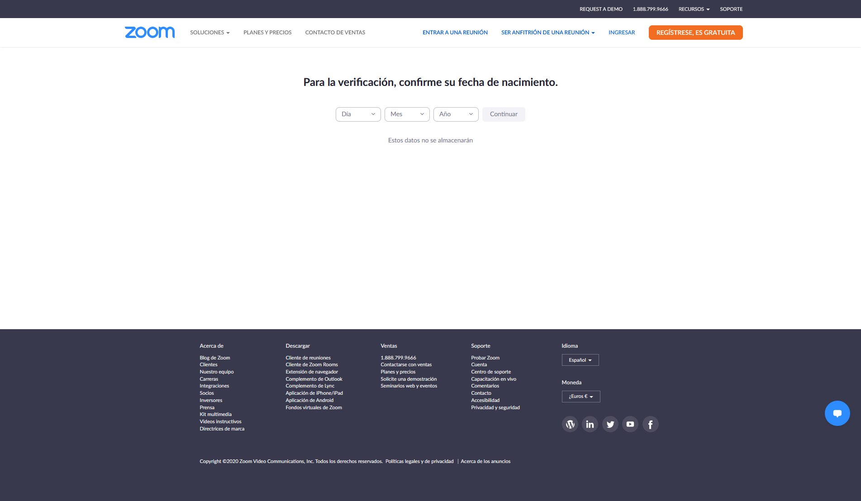Open Contacto de ventas in navigation
Screen dimensions: 861x501
pos(335,33)
